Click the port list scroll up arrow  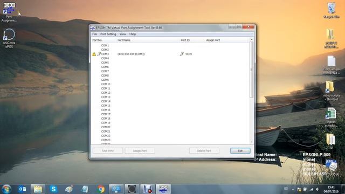click(252, 39)
